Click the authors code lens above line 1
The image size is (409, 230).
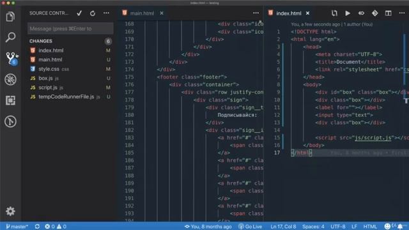pyautogui.click(x=332, y=24)
